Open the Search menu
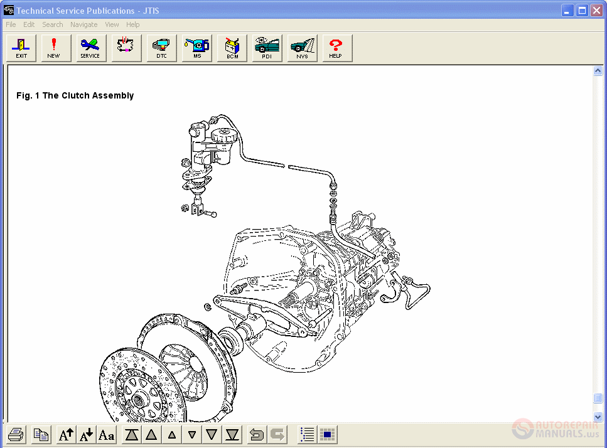The image size is (607, 448). click(x=52, y=24)
